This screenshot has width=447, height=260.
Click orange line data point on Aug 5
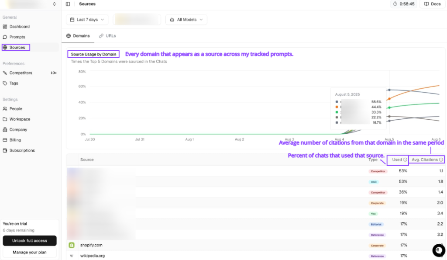click(389, 99)
